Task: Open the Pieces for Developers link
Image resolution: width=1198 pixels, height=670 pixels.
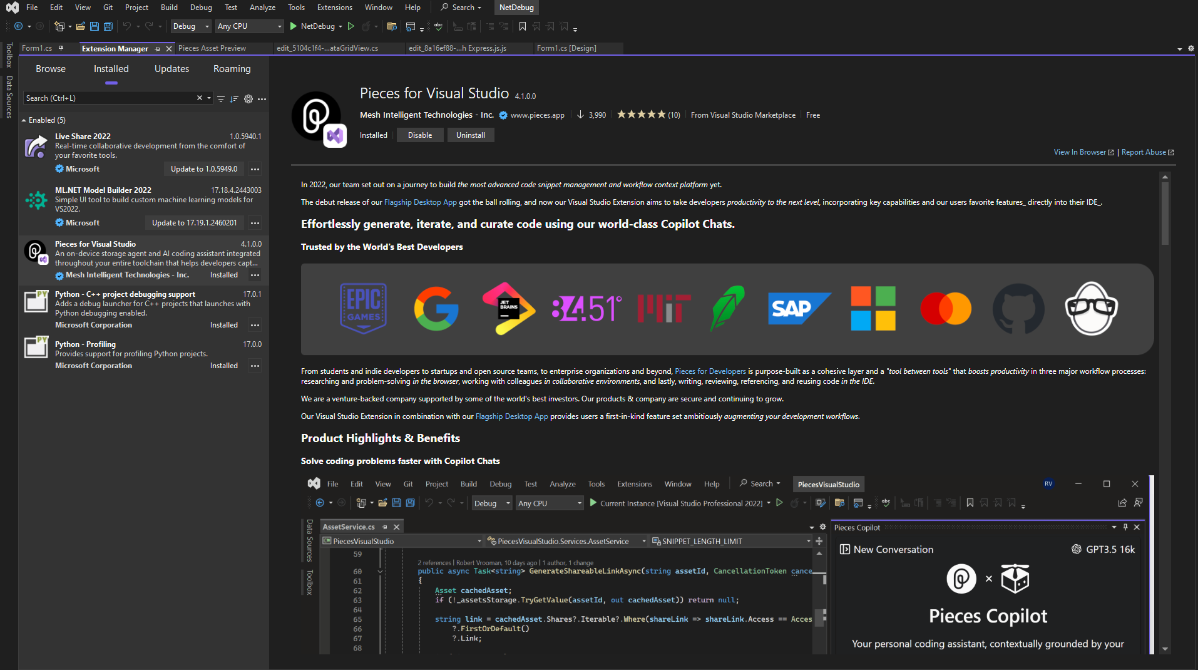Action: 710,371
